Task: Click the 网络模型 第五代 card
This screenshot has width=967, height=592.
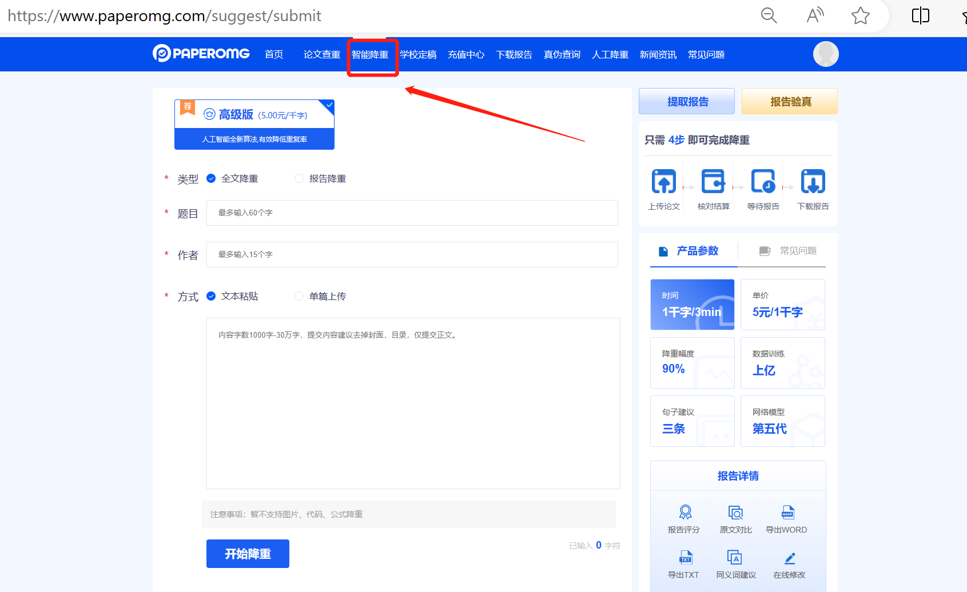Action: click(783, 421)
